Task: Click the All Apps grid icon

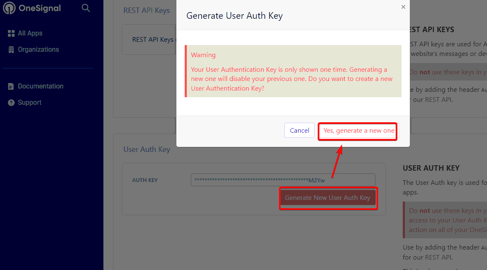Action: pyautogui.click(x=11, y=33)
